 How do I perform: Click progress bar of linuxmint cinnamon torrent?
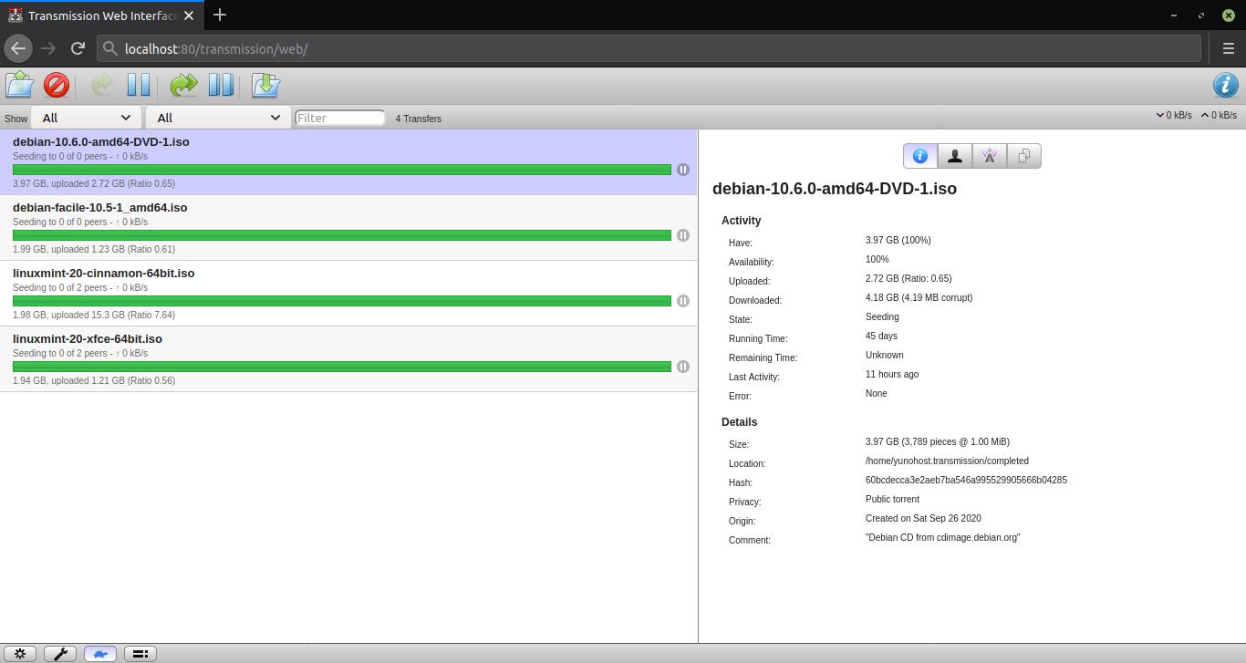(342, 301)
